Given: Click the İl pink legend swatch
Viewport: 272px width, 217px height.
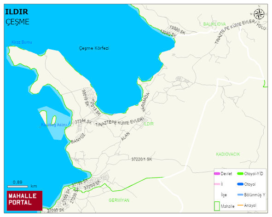Looking at the screenshot, I should [x=217, y=184].
